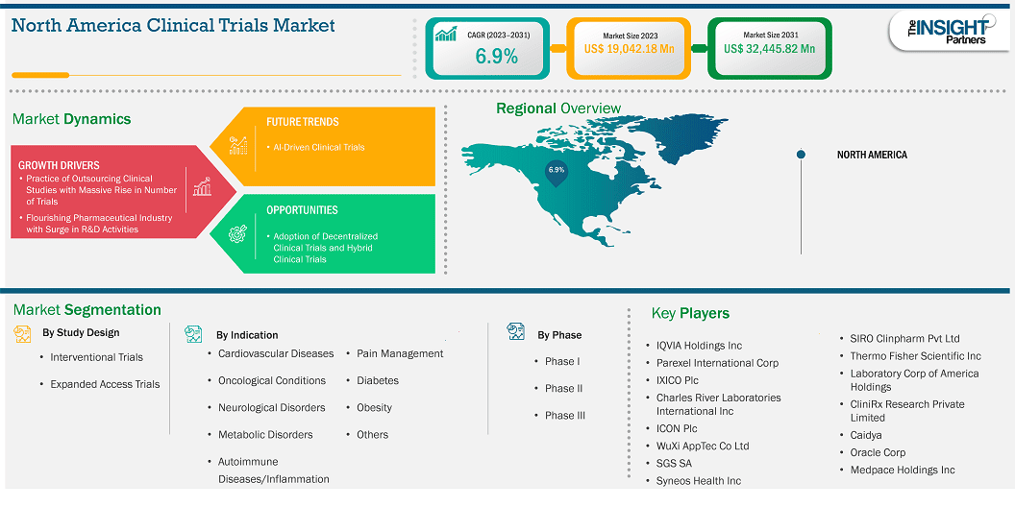
Task: Click the Market Segmentation heading
Action: coord(87,310)
